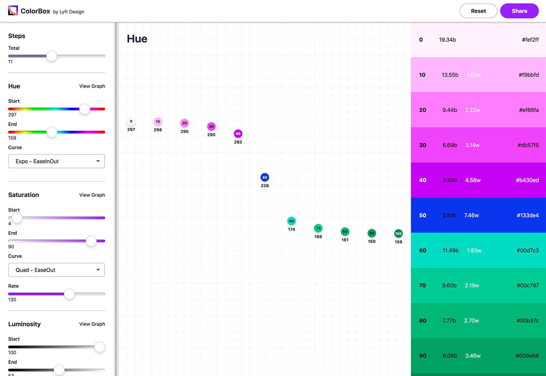
Task: Click color swatch #ef86fa step 20
Action: coord(478,110)
